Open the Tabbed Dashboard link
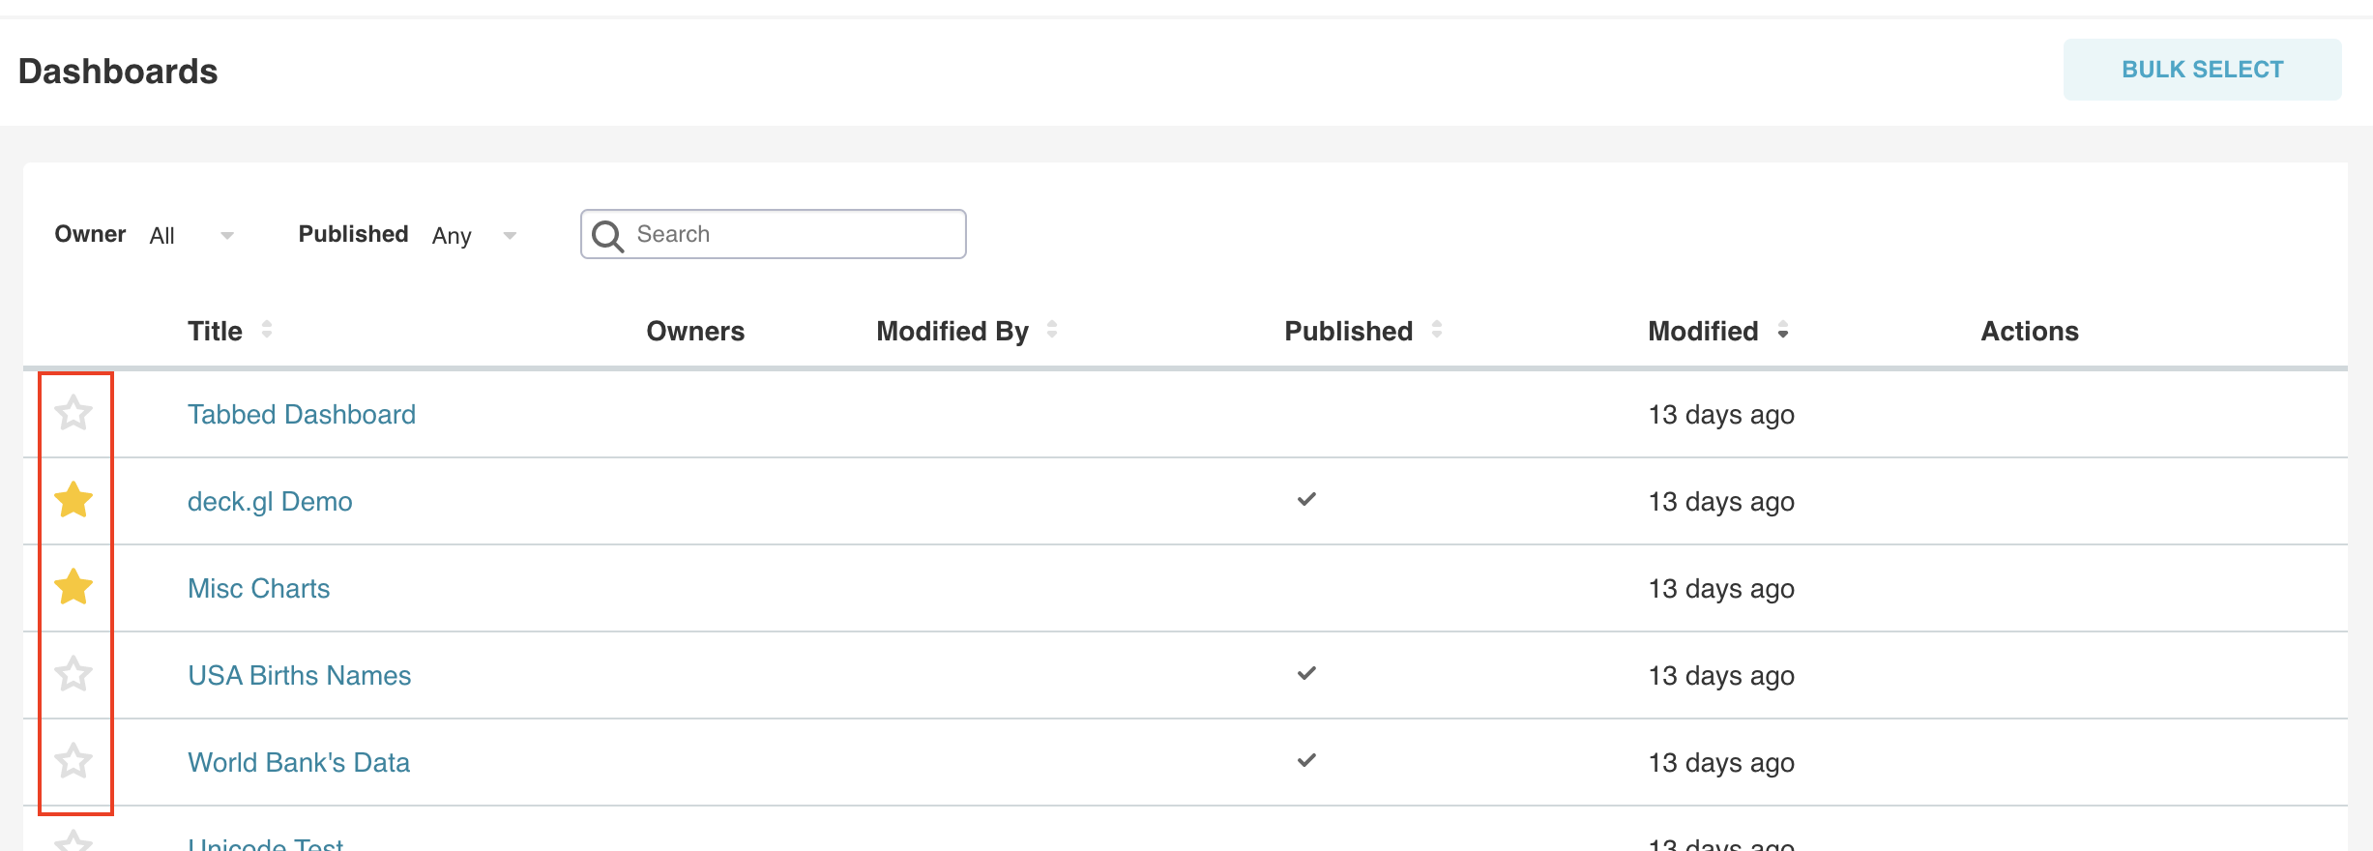 [x=302, y=415]
